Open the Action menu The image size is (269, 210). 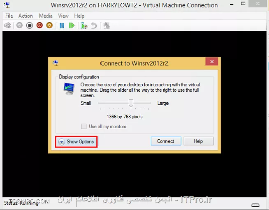coord(26,16)
